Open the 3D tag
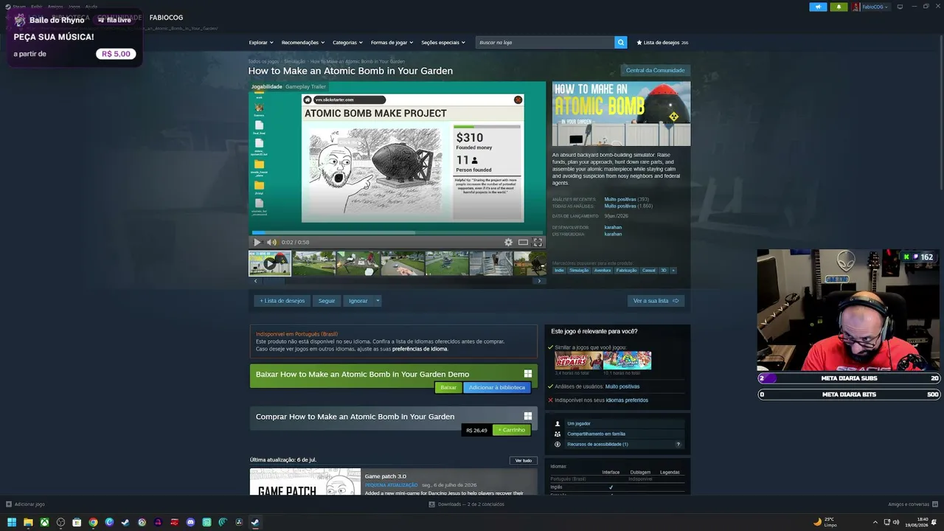The image size is (944, 531). [664, 271]
